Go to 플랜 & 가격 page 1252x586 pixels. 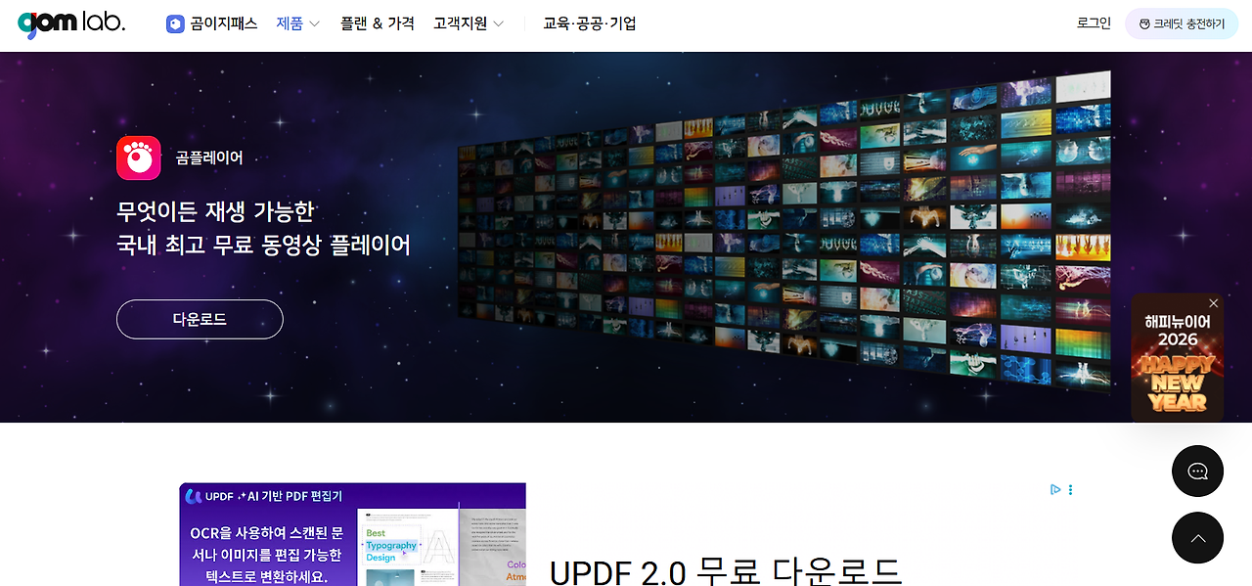378,23
